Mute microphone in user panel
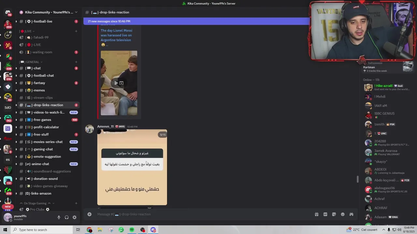This screenshot has height=234, width=417. 59,217
